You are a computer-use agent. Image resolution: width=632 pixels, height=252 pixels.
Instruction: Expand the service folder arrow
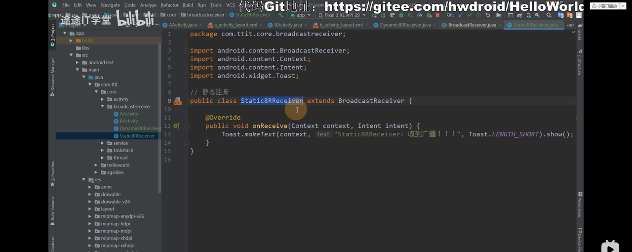point(103,143)
